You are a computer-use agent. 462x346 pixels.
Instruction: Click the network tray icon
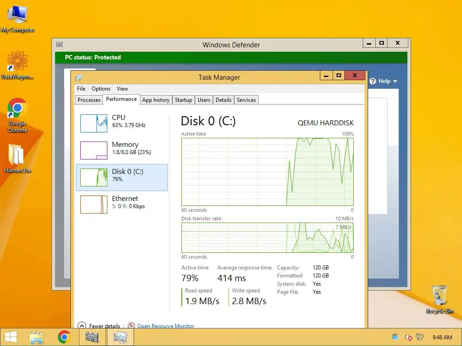pos(420,337)
